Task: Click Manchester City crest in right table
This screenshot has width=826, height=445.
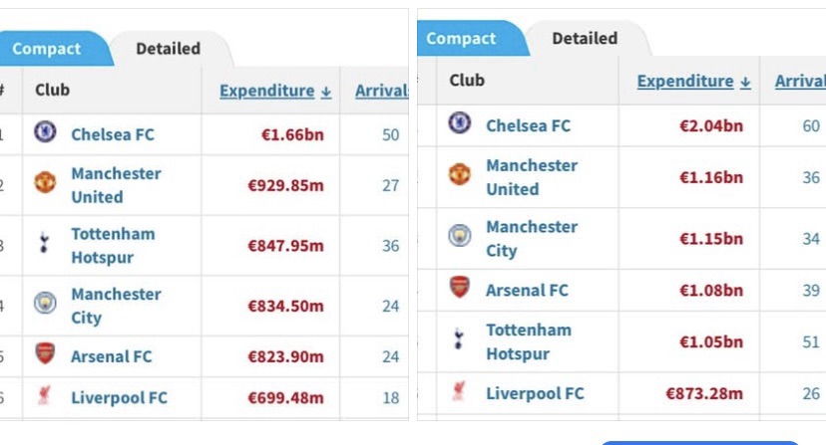Action: pos(459,238)
